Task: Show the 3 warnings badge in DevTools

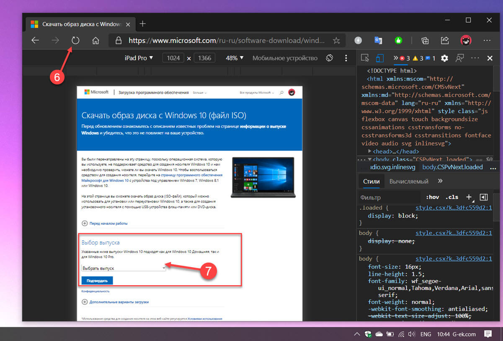Action: 418,58
